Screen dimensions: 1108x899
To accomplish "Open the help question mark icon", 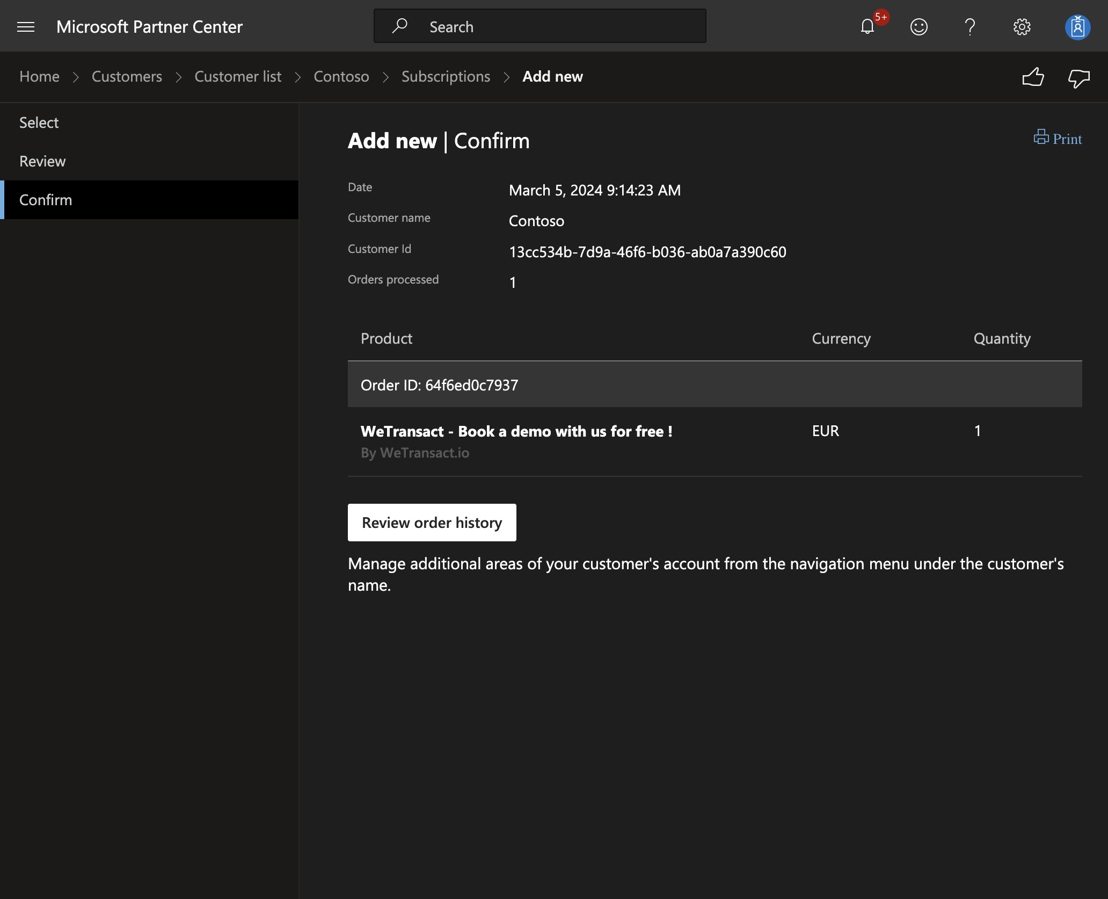I will [x=969, y=27].
